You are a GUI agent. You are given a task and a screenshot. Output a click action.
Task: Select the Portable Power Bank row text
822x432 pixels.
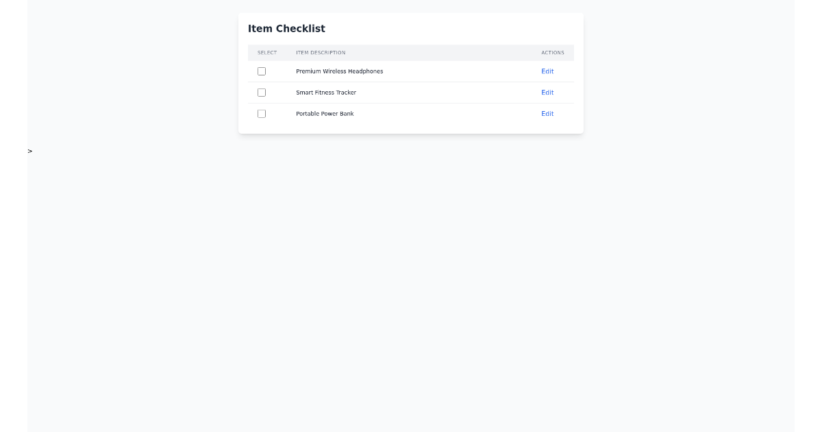click(x=325, y=113)
